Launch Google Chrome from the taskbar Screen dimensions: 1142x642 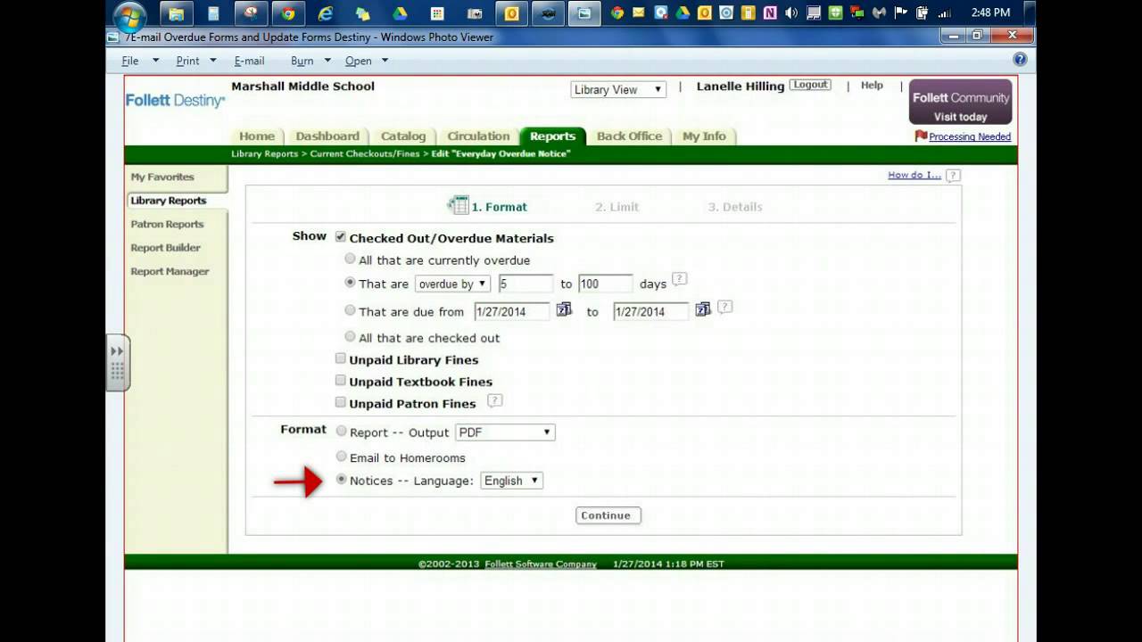(x=287, y=13)
